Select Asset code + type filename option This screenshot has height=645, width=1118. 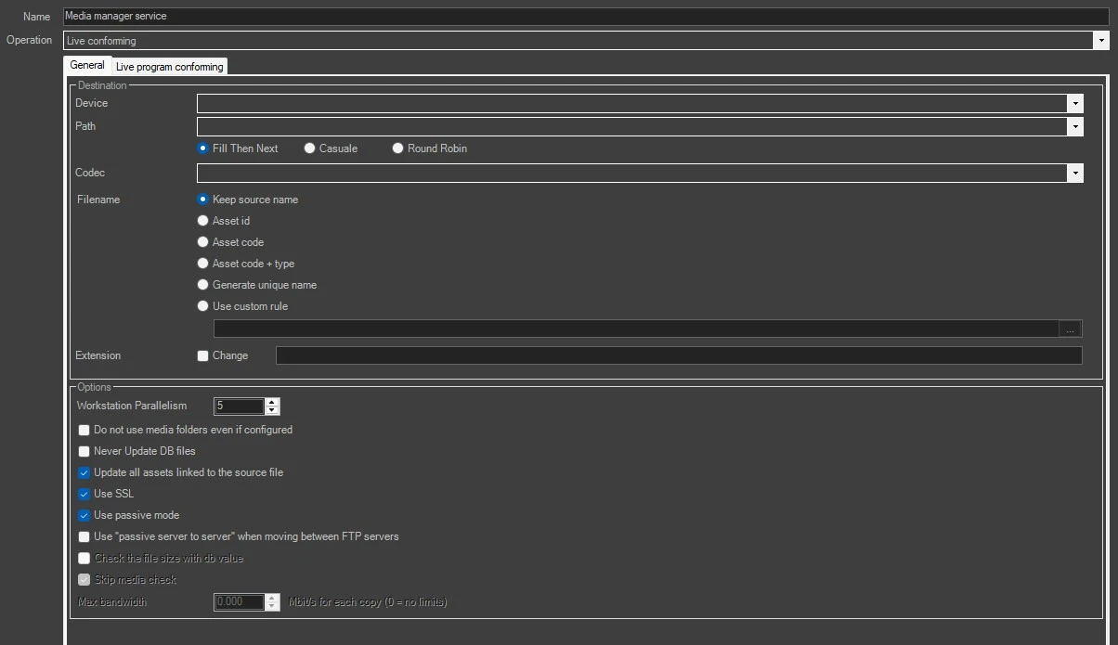[x=203, y=264]
